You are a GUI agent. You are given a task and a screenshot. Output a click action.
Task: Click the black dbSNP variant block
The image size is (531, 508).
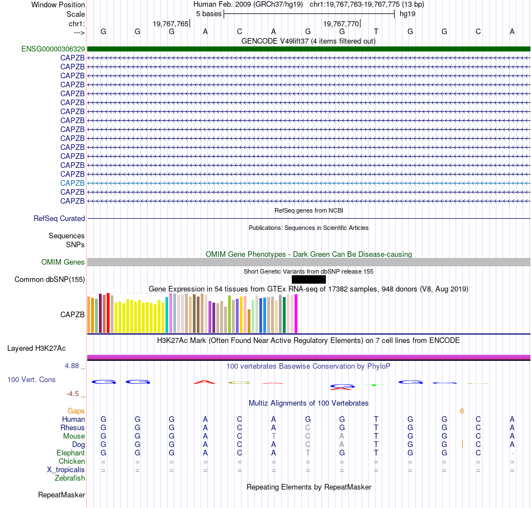point(309,280)
